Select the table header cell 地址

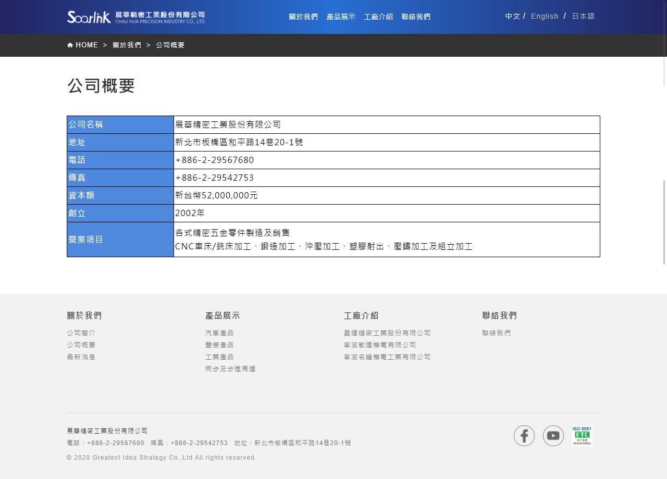pos(120,142)
